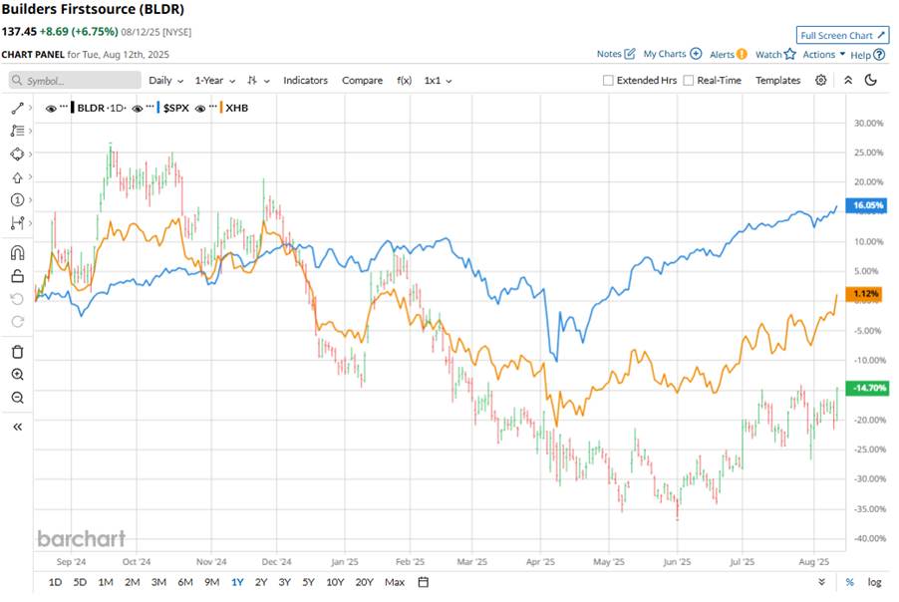The width and height of the screenshot is (899, 602).
Task: Hide the BLDR series with eye icon
Action: click(x=51, y=109)
